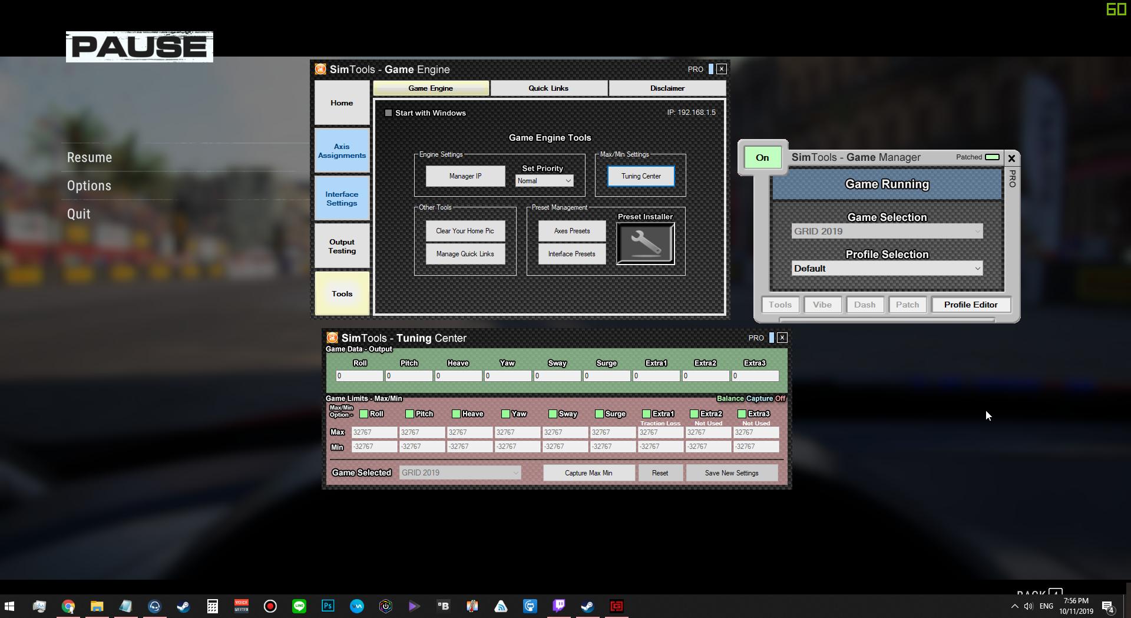The height and width of the screenshot is (618, 1131).
Task: Open the LINE app from the taskbar
Action: tap(299, 606)
